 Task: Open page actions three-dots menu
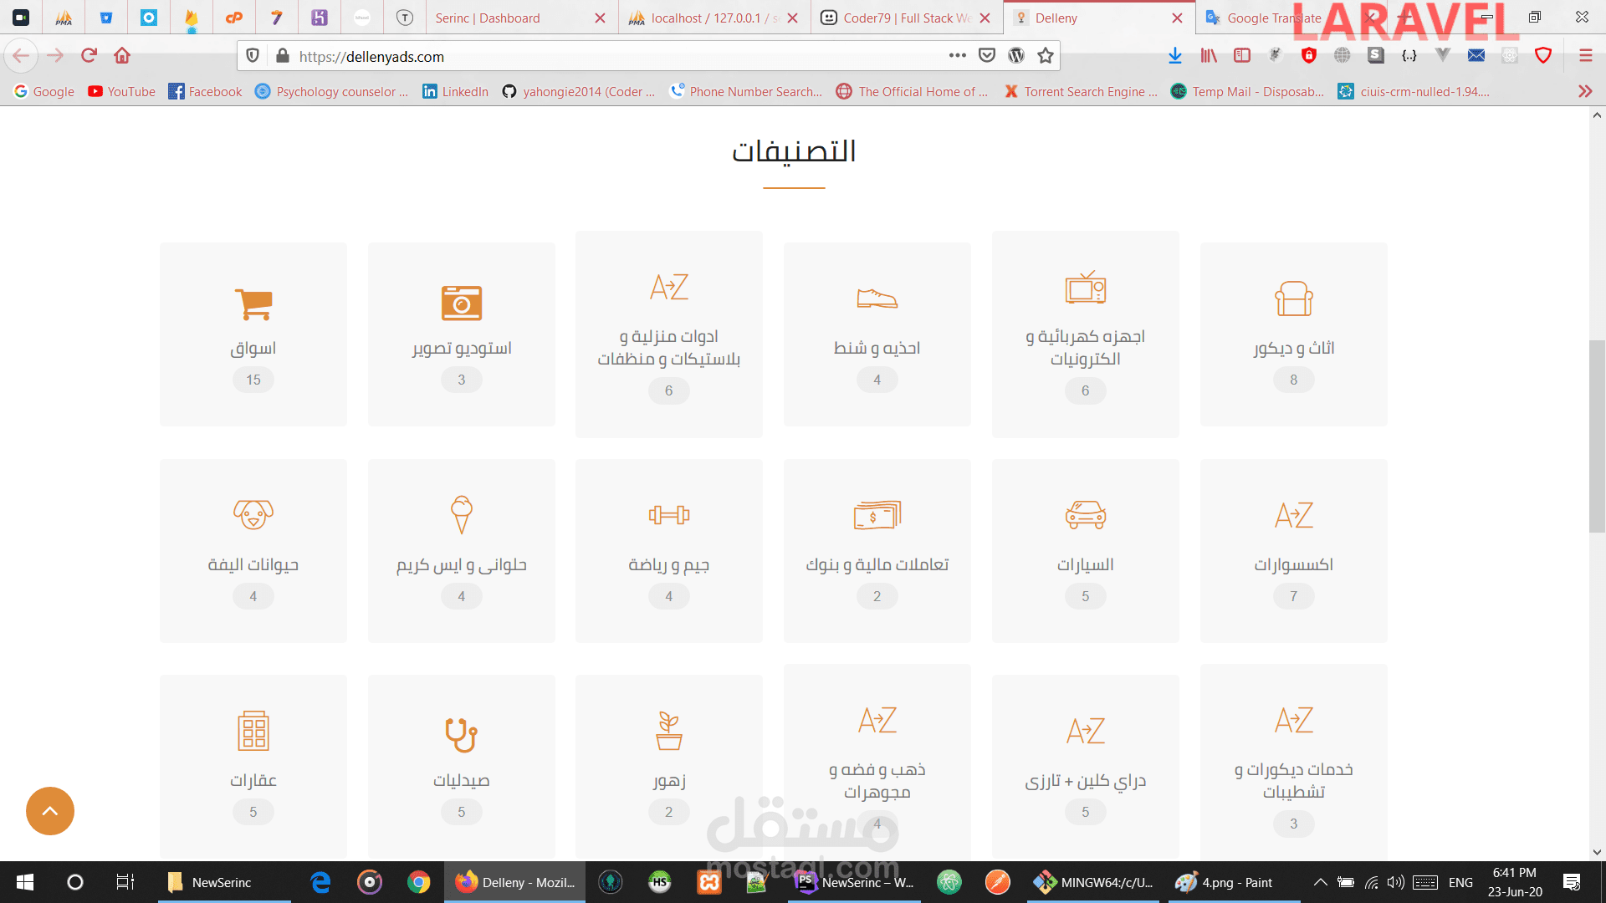click(x=957, y=56)
